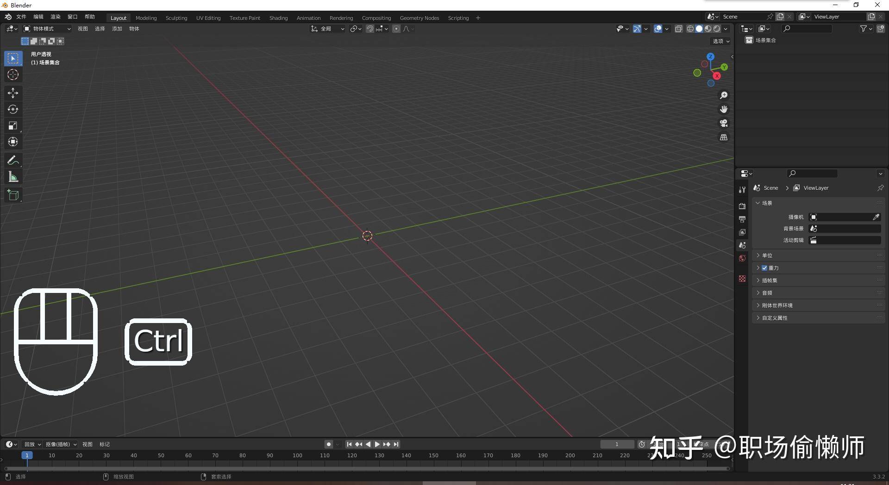The image size is (889, 485).
Task: Pick the Measure ruler tool
Action: click(13, 177)
